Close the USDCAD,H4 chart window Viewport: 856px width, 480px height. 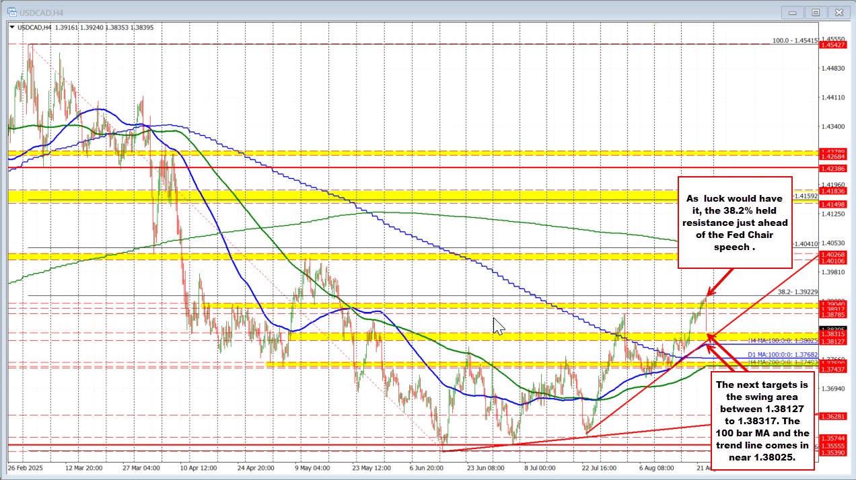836,11
